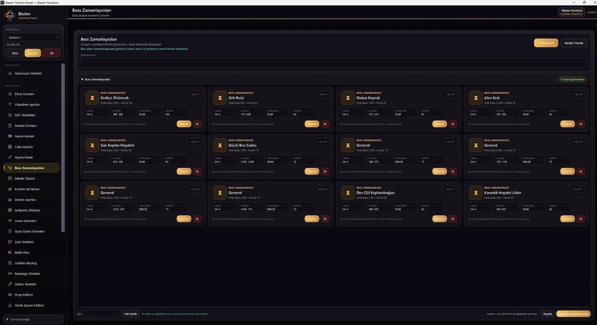Click the Kayıtlarda ara search field
597x325 pixels.
[334, 63]
